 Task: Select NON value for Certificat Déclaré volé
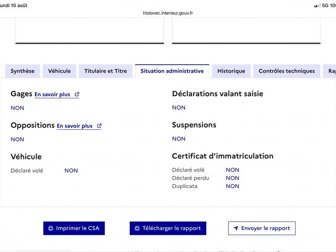[233, 170]
